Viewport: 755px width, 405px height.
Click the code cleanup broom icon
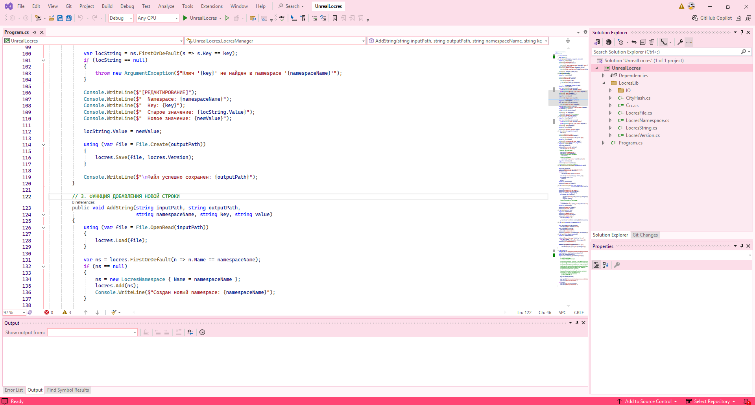tap(114, 313)
